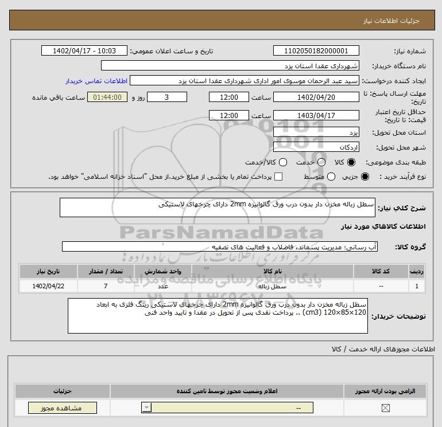The height and width of the screenshot is (427, 442).
Task: Select the کالا radio button
Action: (351, 162)
